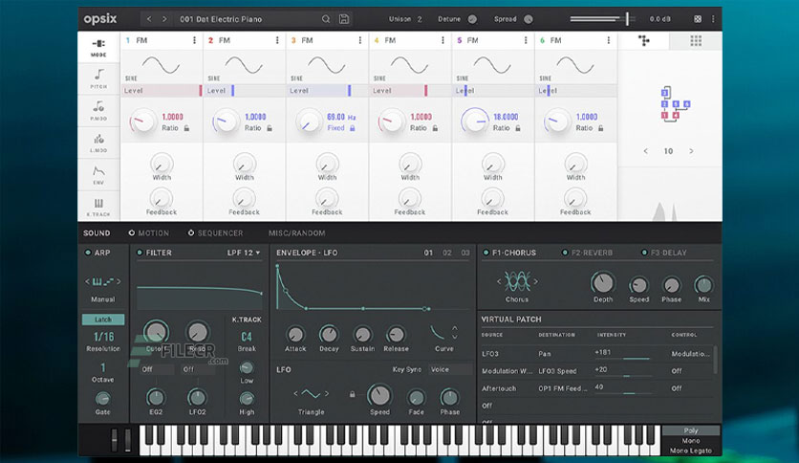799x463 pixels.
Task: Click the chorus Depth knob
Action: click(603, 283)
